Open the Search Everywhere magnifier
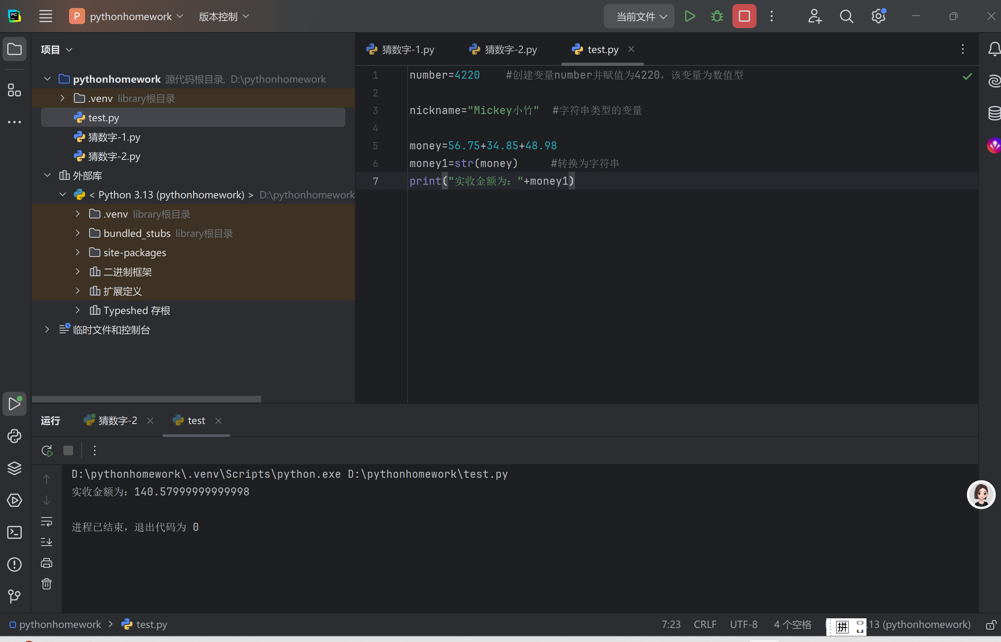Image resolution: width=1001 pixels, height=642 pixels. 846,16
